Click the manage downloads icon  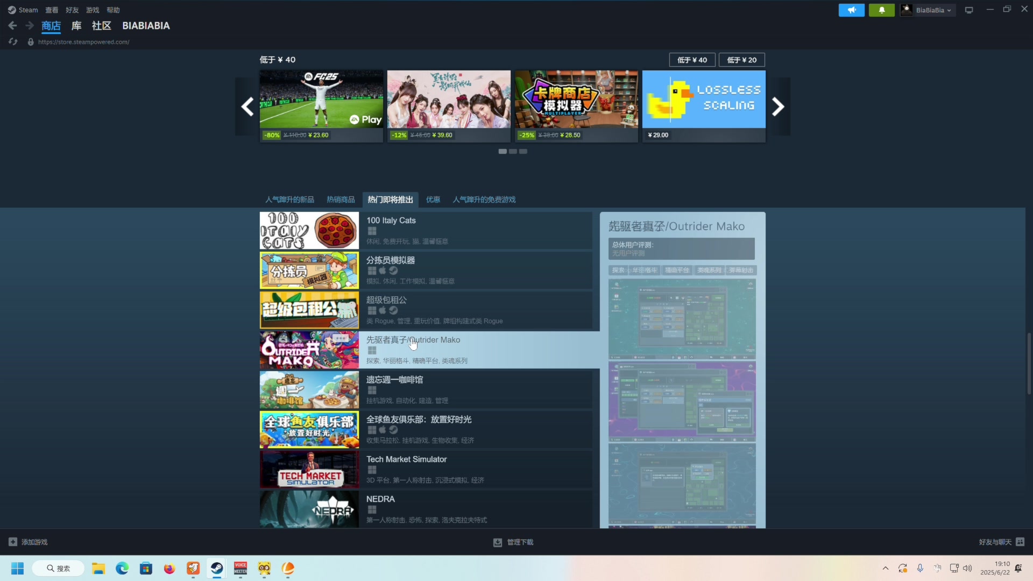(x=498, y=542)
